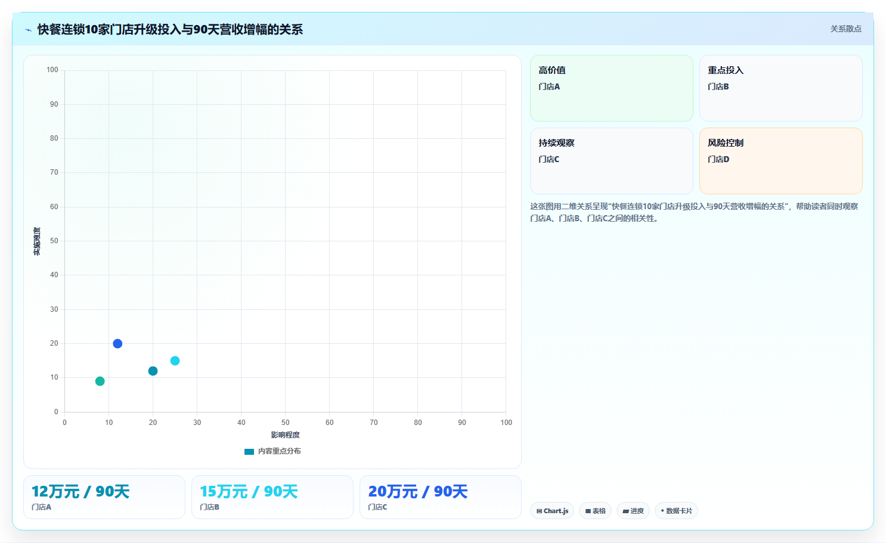Click the 15万元 / 90天 stat card

[x=272, y=497]
